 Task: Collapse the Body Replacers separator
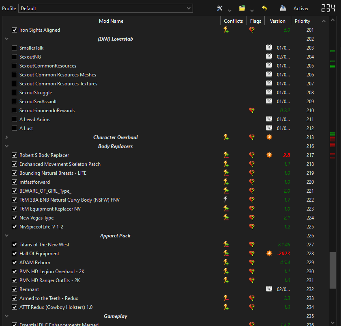[x=7, y=146]
